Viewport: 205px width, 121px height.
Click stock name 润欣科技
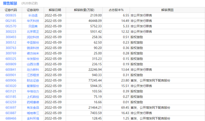[x=33, y=37]
